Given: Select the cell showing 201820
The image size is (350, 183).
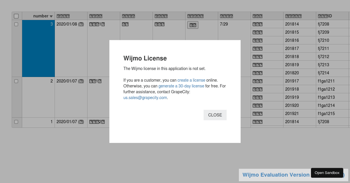Looking at the screenshot, I should pyautogui.click(x=292, y=73).
